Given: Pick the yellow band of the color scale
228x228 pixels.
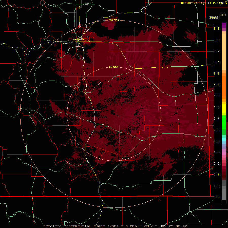Looking at the screenshot, I should pos(224,108).
